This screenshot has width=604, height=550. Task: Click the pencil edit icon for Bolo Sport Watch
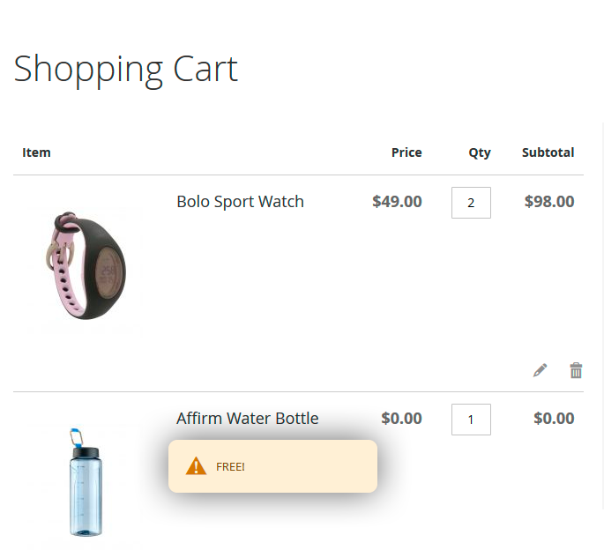point(540,370)
